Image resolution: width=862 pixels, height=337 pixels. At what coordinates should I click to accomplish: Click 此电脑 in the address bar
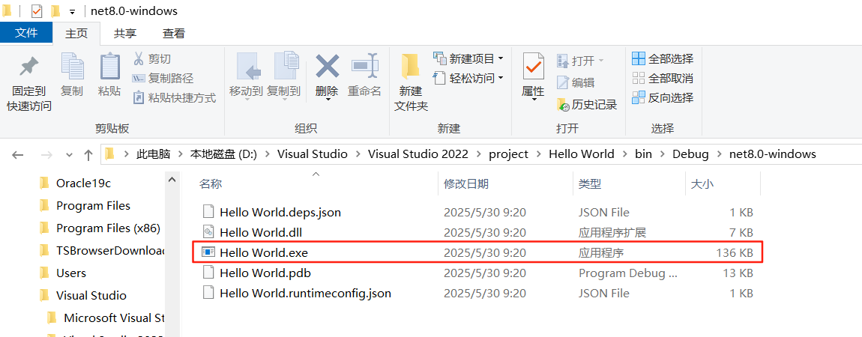tap(152, 154)
